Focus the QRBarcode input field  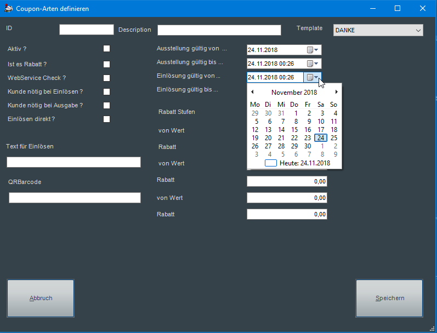coord(75,198)
